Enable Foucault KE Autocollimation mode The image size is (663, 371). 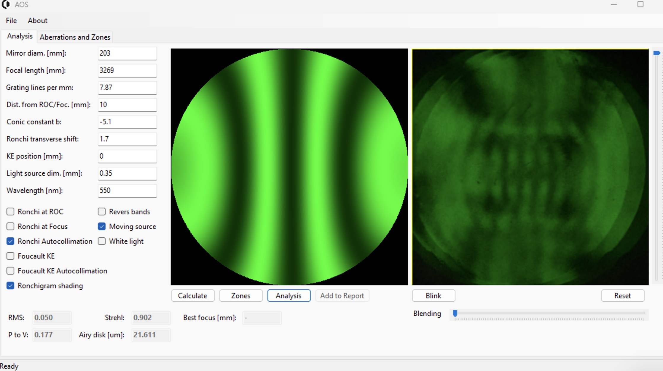click(x=10, y=271)
